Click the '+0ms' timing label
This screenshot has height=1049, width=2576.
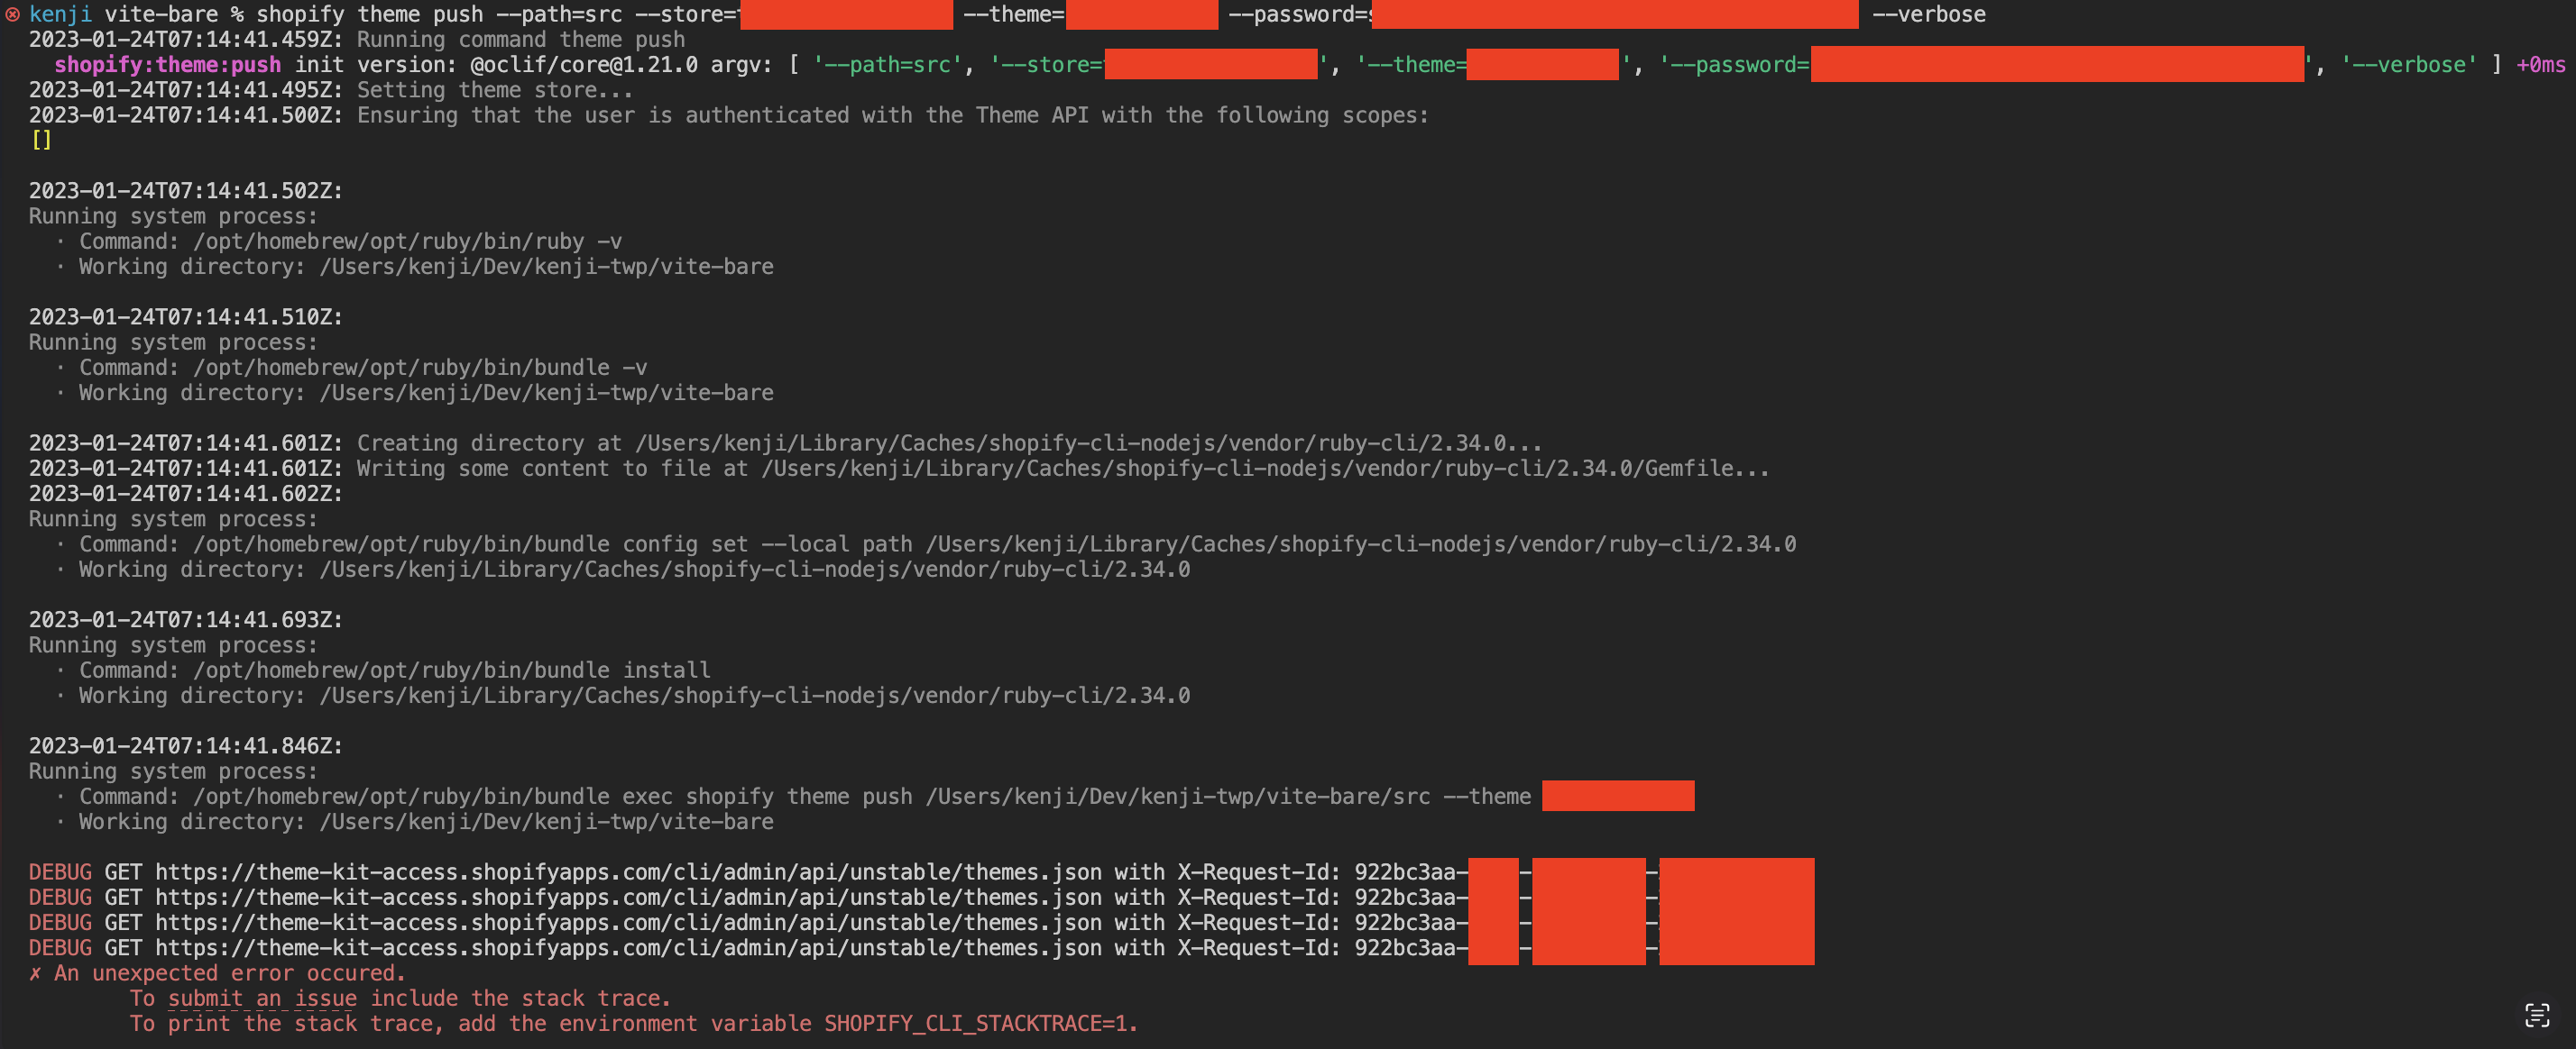2540,65
